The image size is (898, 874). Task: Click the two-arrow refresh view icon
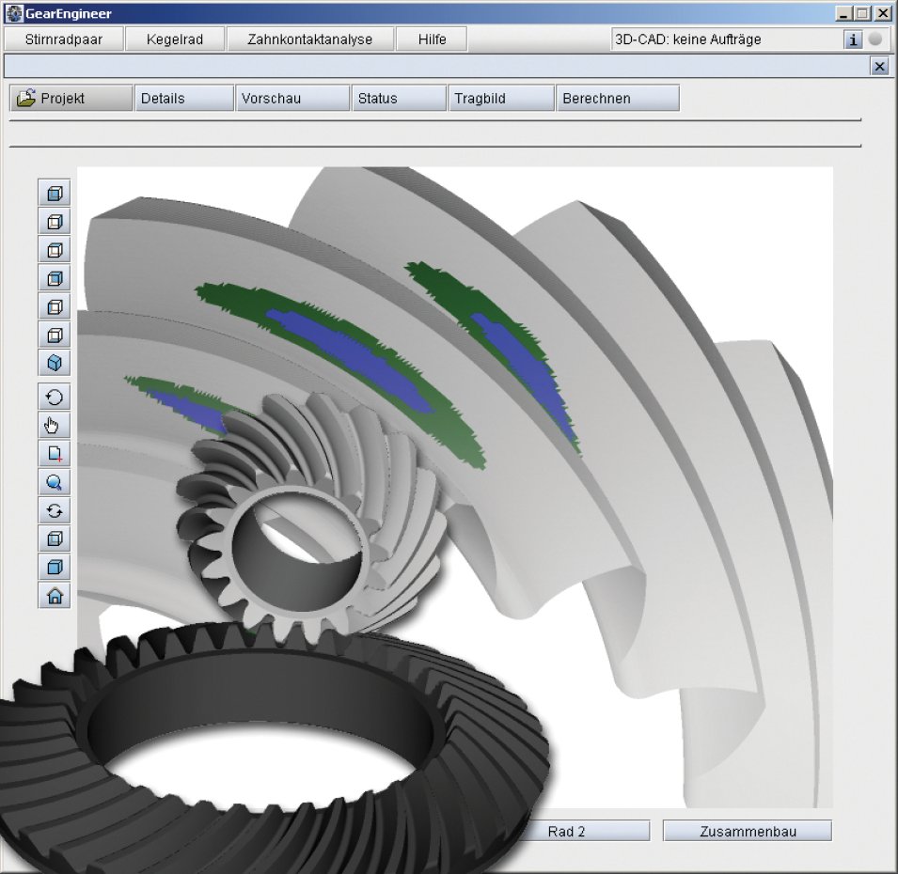[x=55, y=510]
